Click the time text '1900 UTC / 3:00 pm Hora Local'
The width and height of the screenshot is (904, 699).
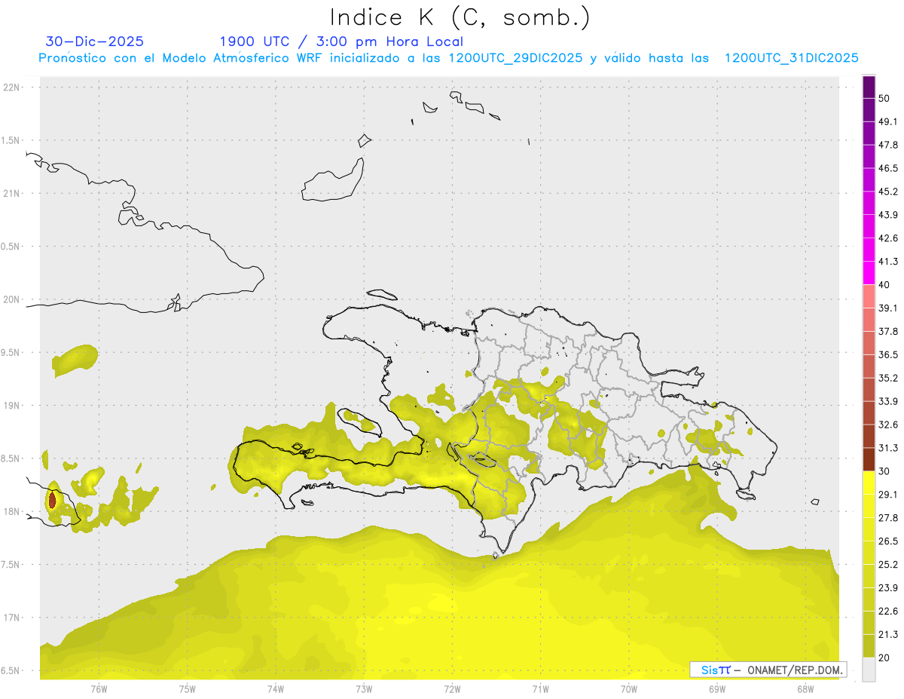coord(341,41)
